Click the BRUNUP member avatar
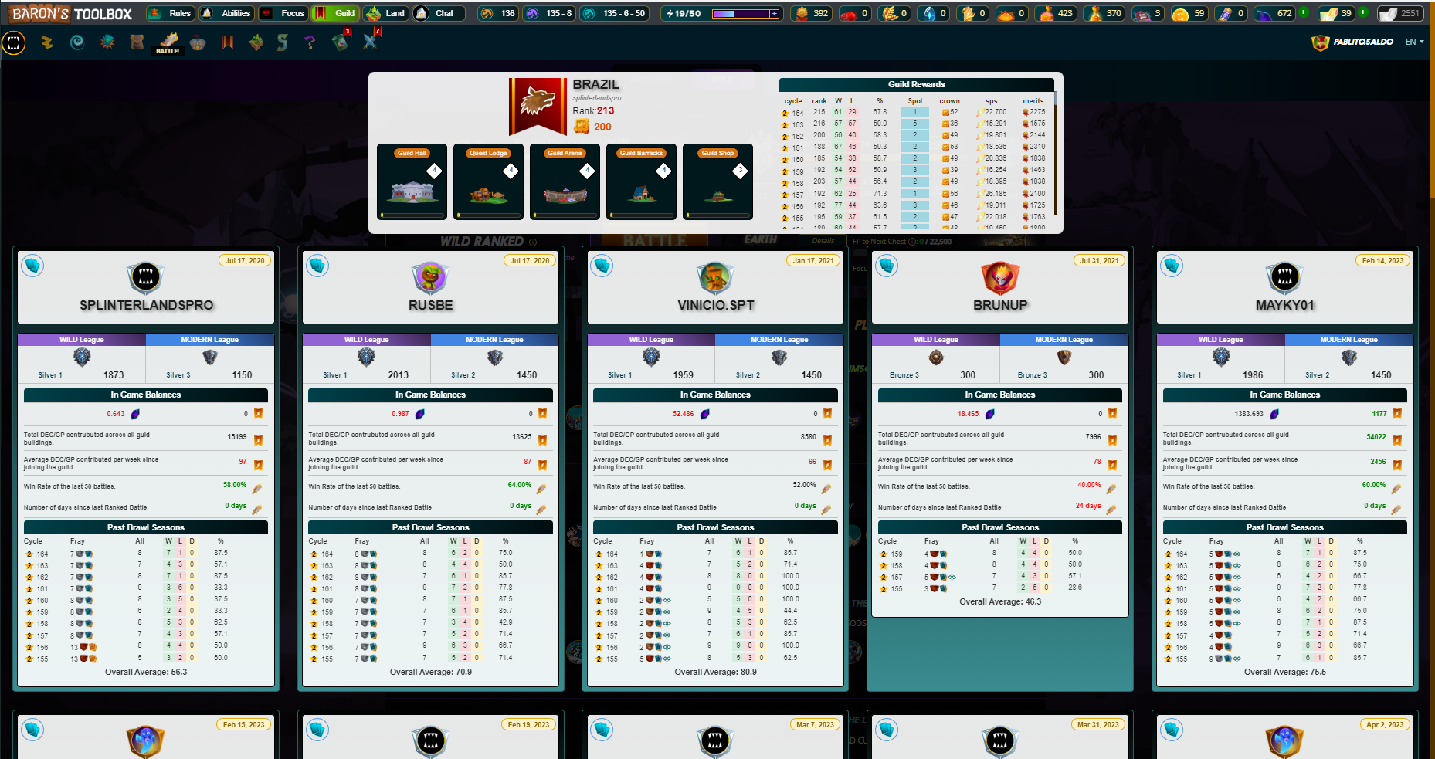Image resolution: width=1435 pixels, height=759 pixels. [1000, 278]
